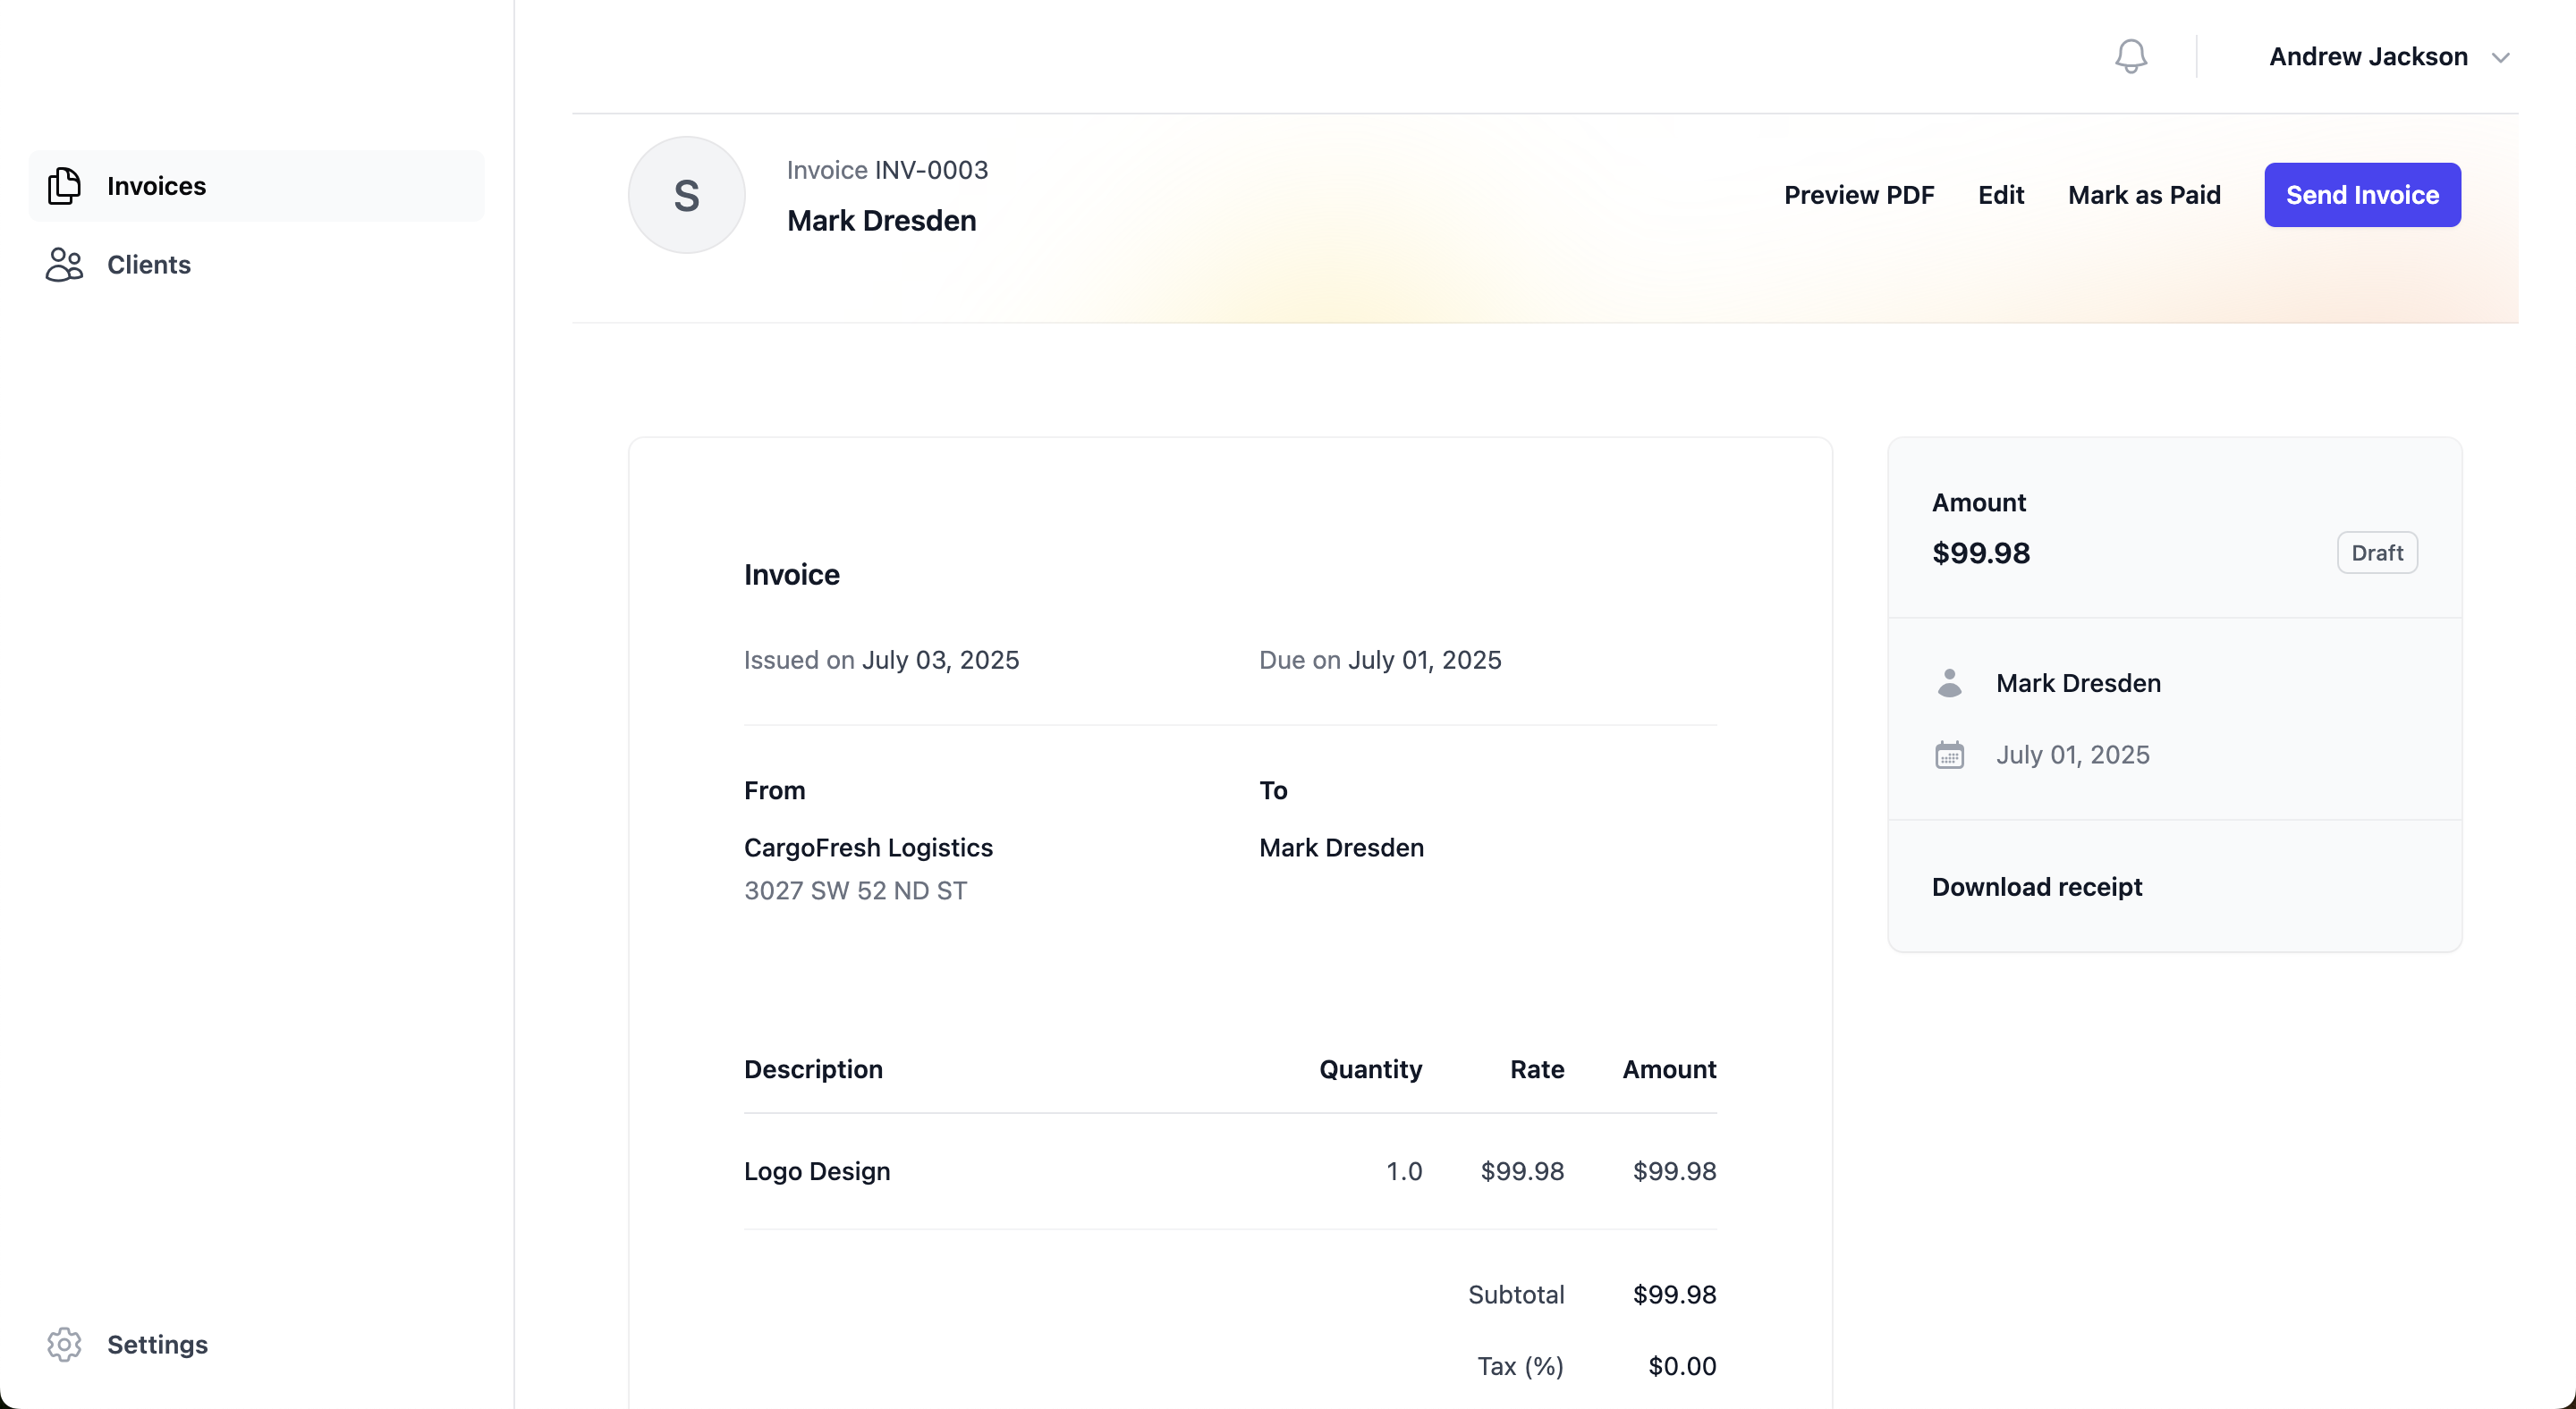The image size is (2576, 1409).
Task: Click the Edit invoice button
Action: (x=2000, y=195)
